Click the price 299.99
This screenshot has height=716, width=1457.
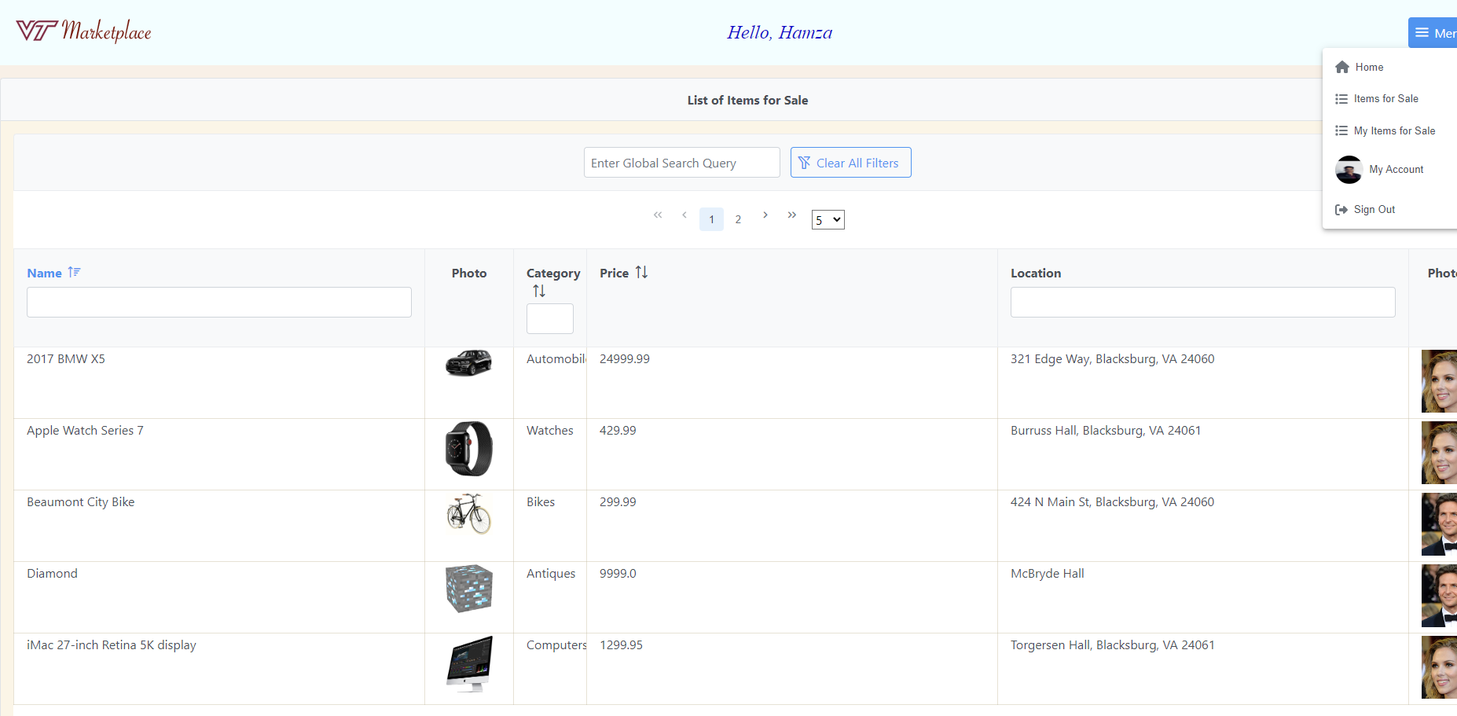click(618, 502)
